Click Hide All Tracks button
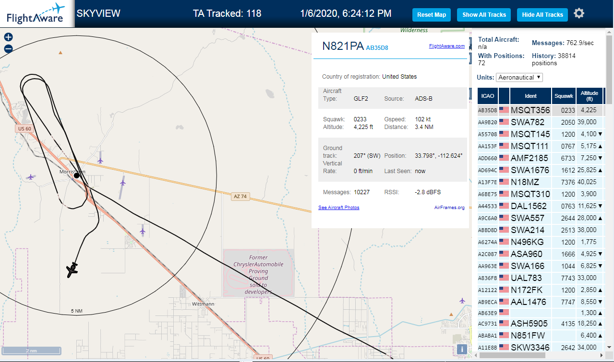This screenshot has width=614, height=362. [542, 15]
